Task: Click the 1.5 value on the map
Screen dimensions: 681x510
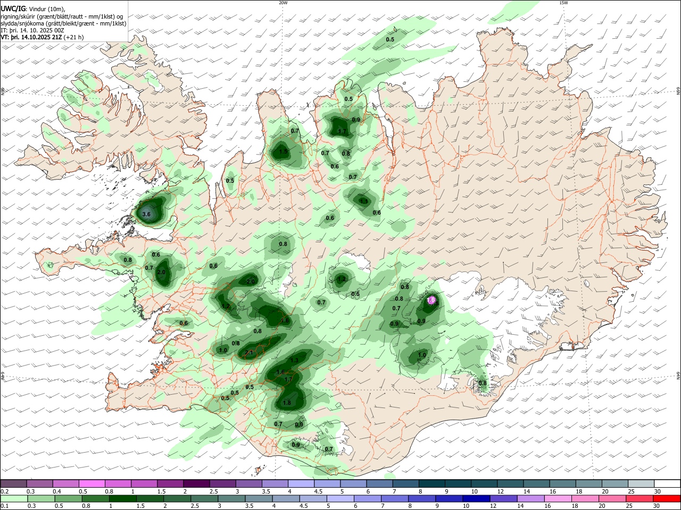Action: 284,152
